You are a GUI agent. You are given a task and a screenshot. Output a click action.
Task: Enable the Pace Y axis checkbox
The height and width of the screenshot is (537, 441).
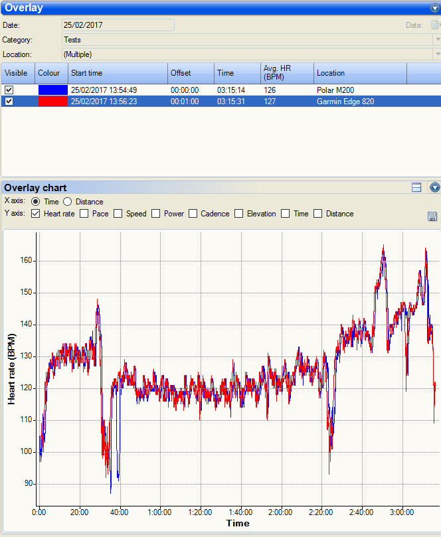(x=84, y=214)
